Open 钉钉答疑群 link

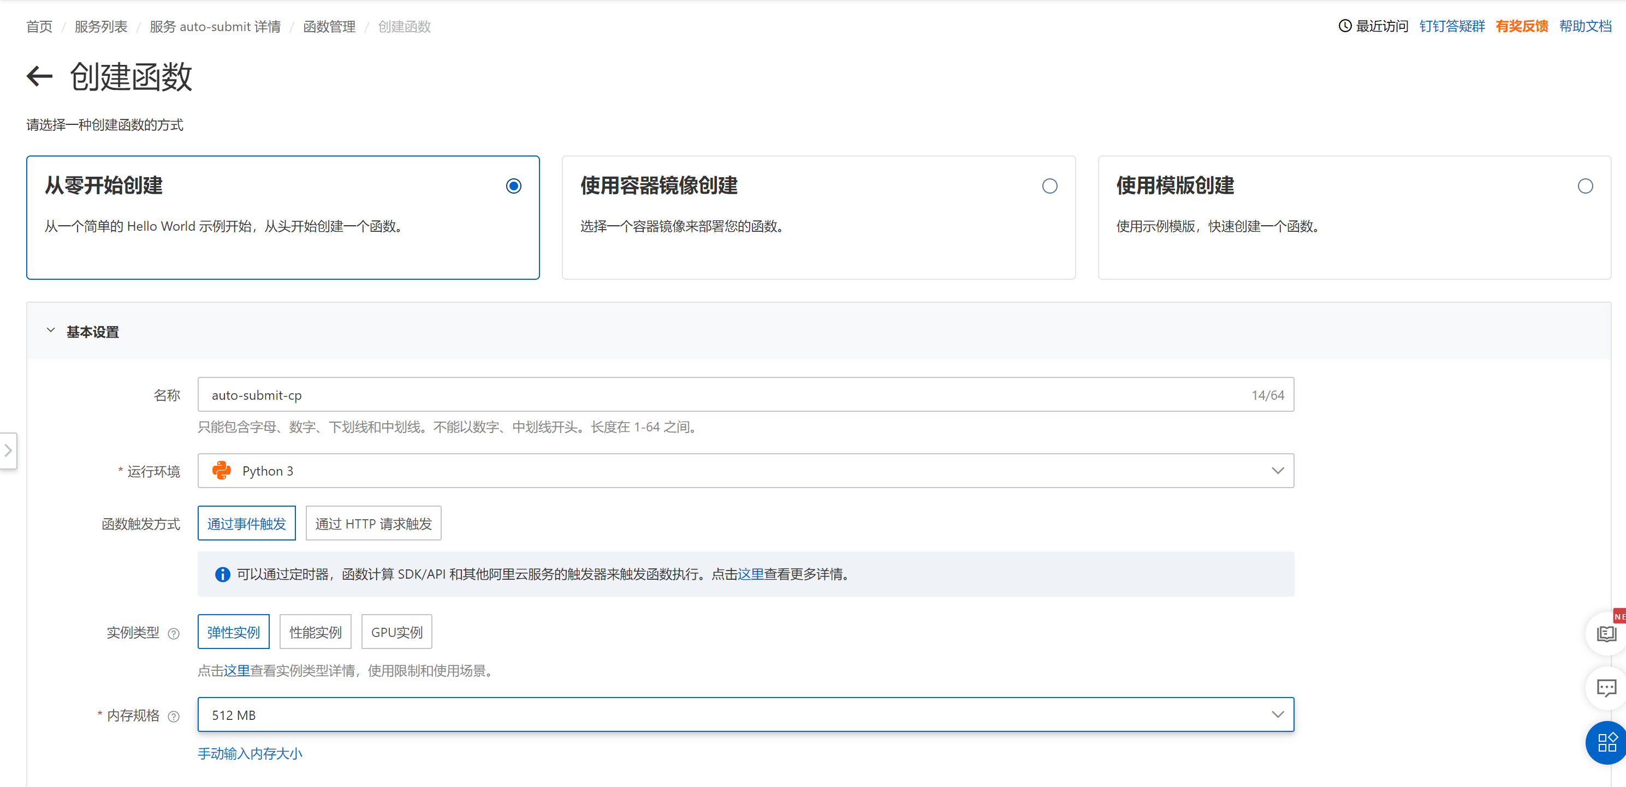[1452, 26]
